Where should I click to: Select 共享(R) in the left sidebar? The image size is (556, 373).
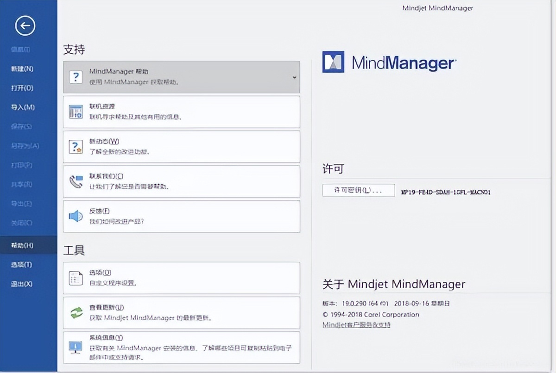click(22, 185)
